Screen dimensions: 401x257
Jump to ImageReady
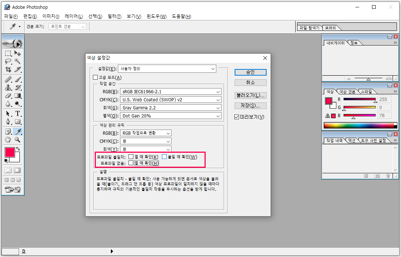coord(12,189)
